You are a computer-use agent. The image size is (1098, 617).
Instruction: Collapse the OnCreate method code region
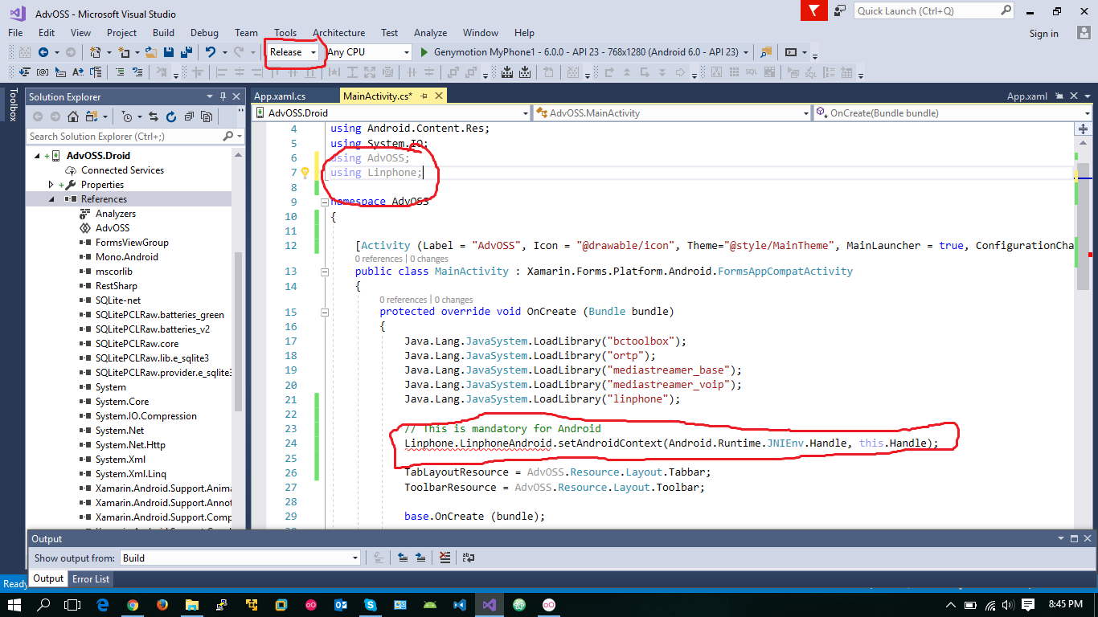pos(324,312)
